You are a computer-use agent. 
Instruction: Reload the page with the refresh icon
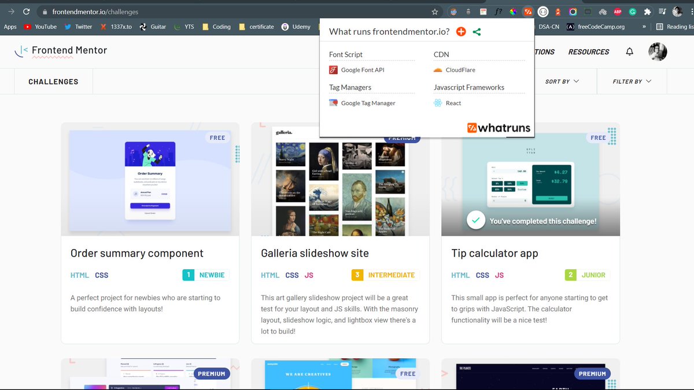pos(27,12)
